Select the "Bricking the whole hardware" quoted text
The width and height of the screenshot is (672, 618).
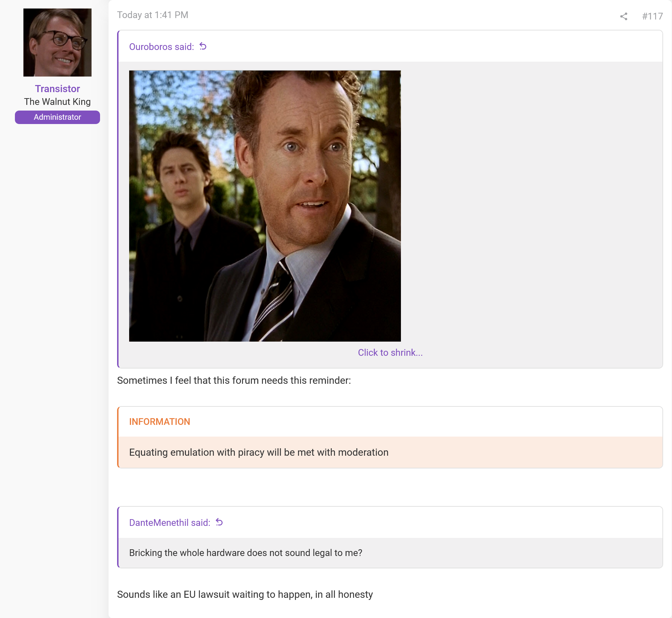[246, 553]
